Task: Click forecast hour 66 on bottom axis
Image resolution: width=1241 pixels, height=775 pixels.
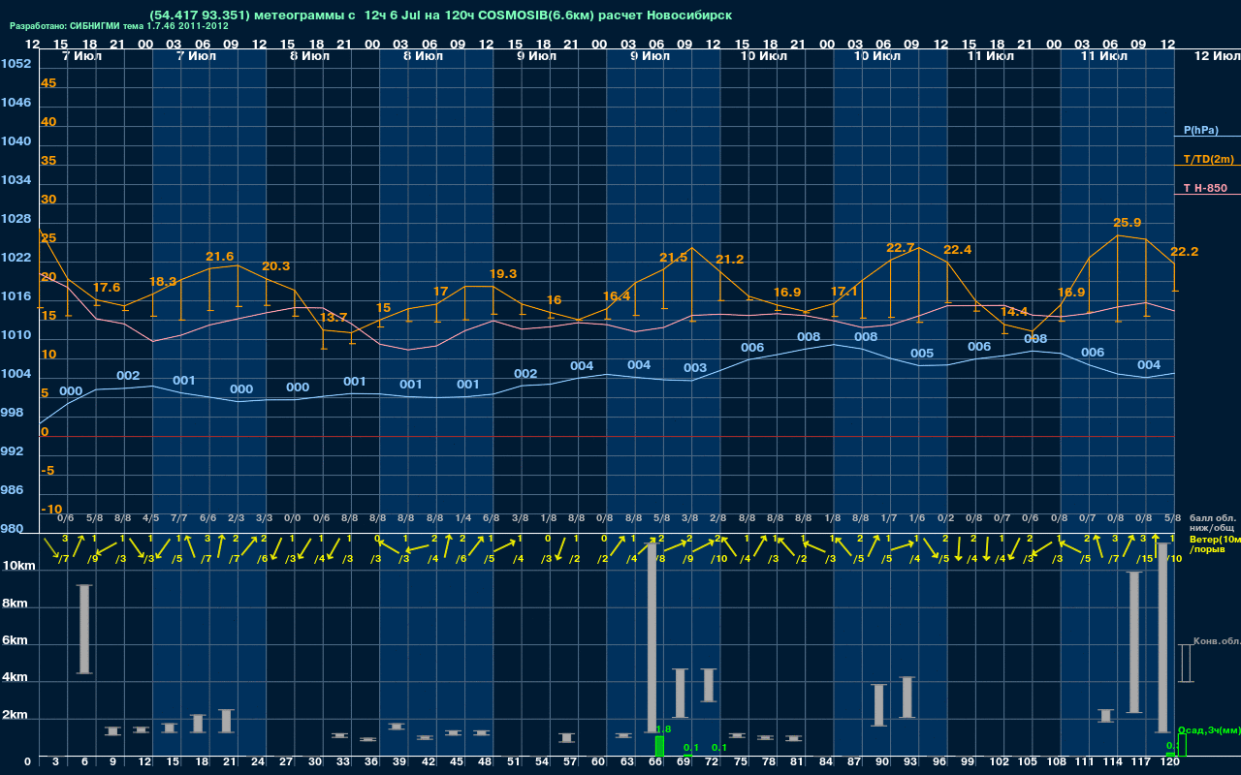Action: tap(654, 762)
